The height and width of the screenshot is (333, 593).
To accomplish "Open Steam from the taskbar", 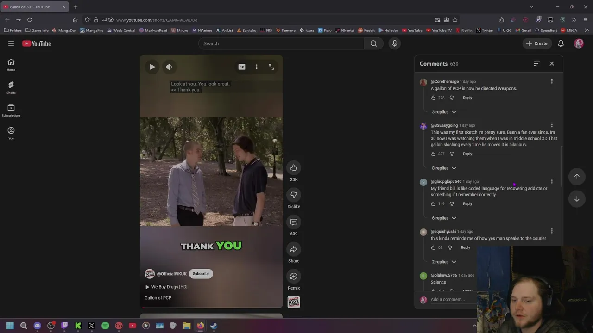I will point(214,326).
